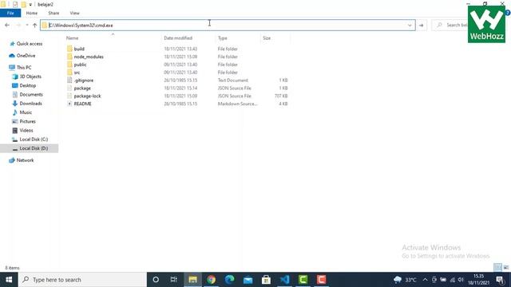The image size is (511, 287).
Task: Launch Microsoft Edge from taskbar
Action: (229, 280)
